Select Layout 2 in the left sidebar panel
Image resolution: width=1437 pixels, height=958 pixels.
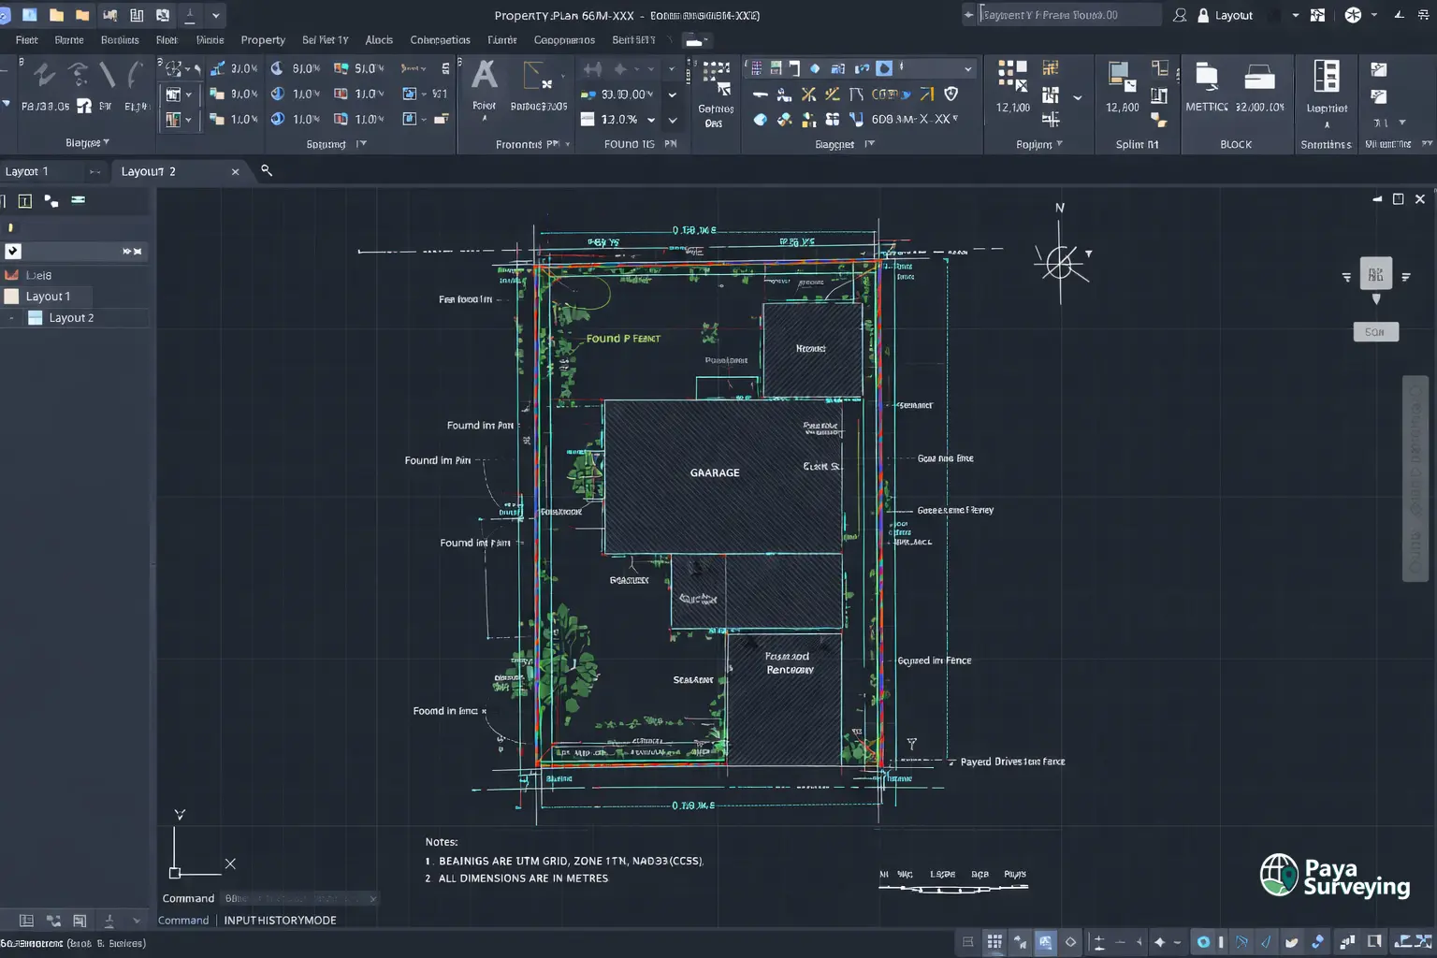(70, 317)
